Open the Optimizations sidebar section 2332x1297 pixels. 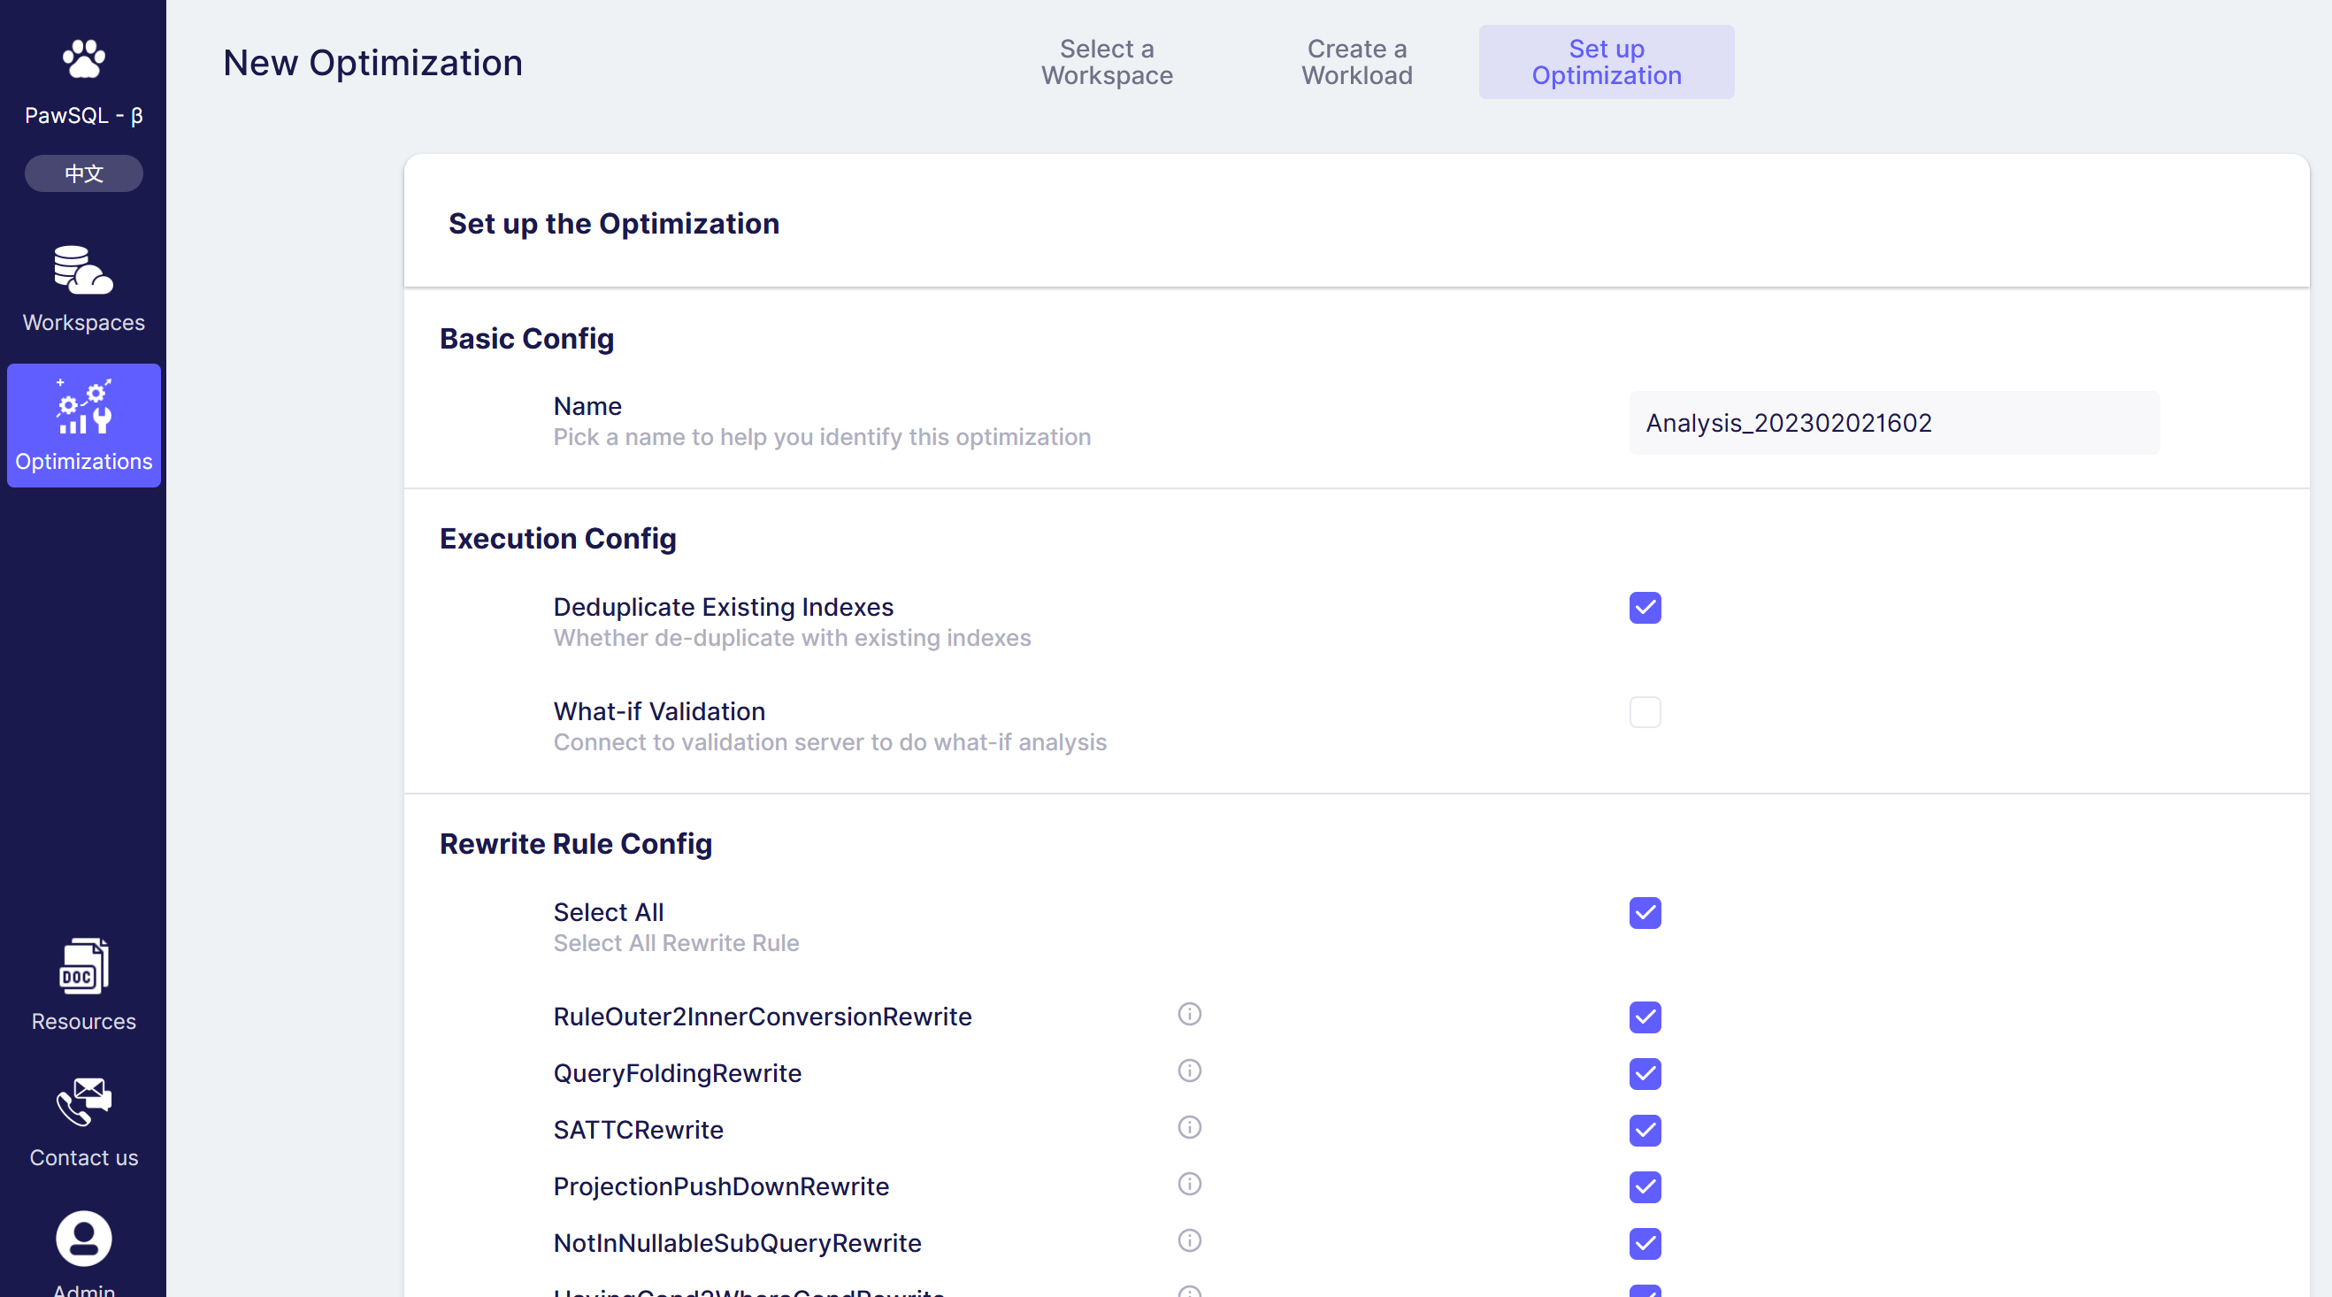point(83,426)
